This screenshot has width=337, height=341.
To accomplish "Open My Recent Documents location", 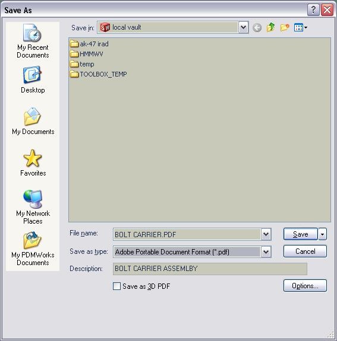I will coord(33,41).
